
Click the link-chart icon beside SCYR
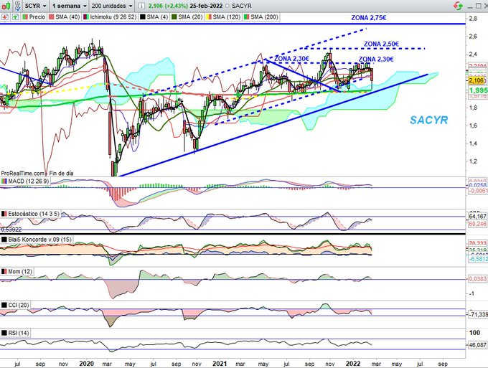(17, 6)
